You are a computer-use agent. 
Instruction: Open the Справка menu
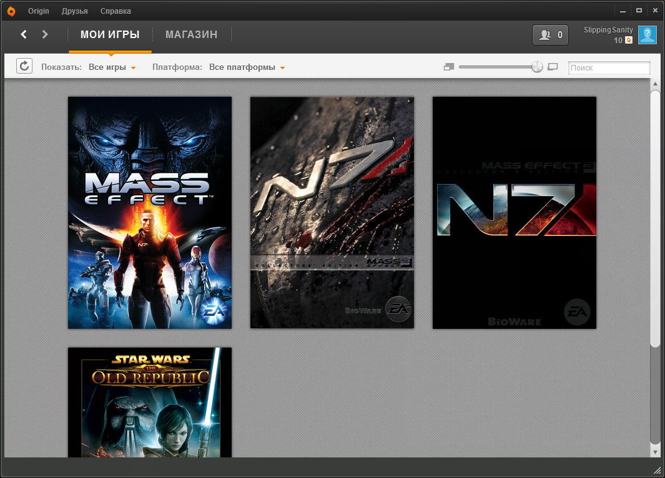tap(116, 11)
